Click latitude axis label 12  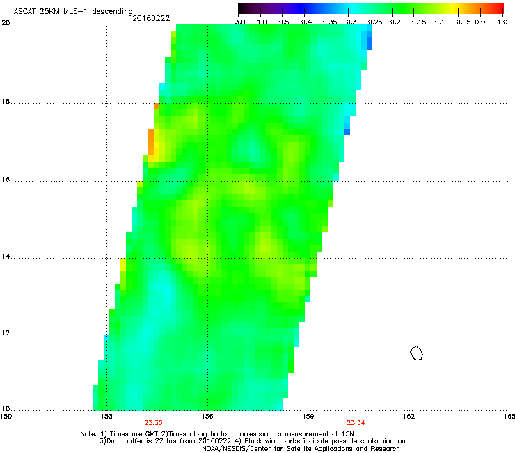(6, 333)
